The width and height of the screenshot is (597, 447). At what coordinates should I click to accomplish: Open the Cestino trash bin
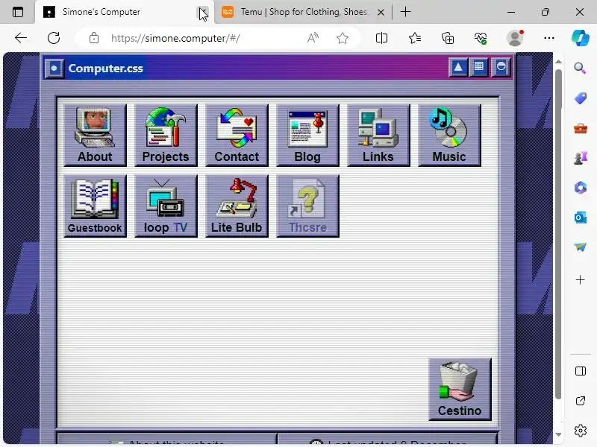[x=460, y=389]
